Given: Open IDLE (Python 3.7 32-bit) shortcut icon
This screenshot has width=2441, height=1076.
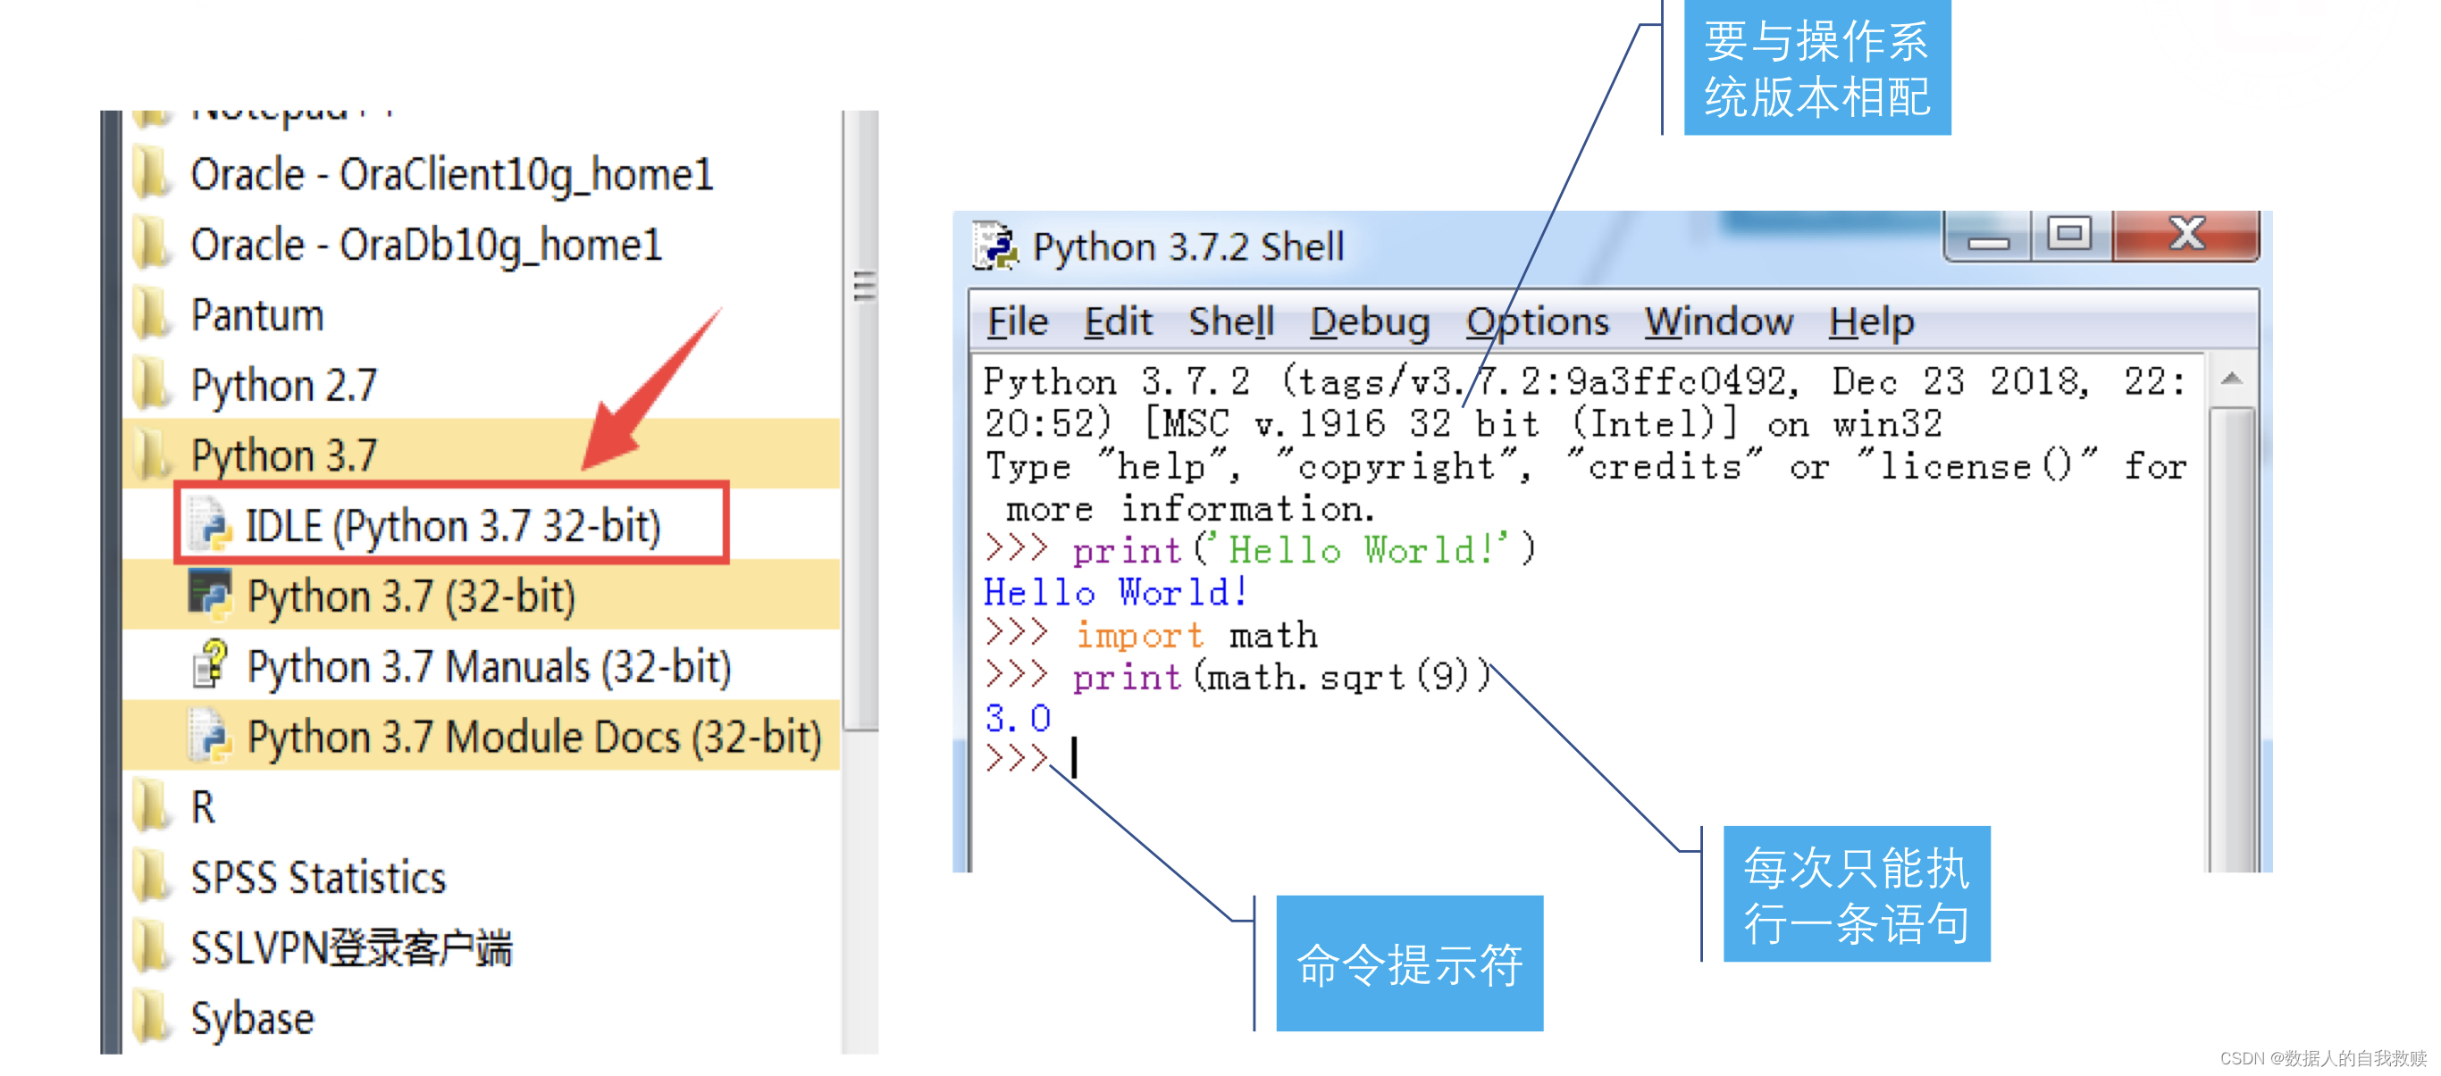Looking at the screenshot, I should (210, 524).
